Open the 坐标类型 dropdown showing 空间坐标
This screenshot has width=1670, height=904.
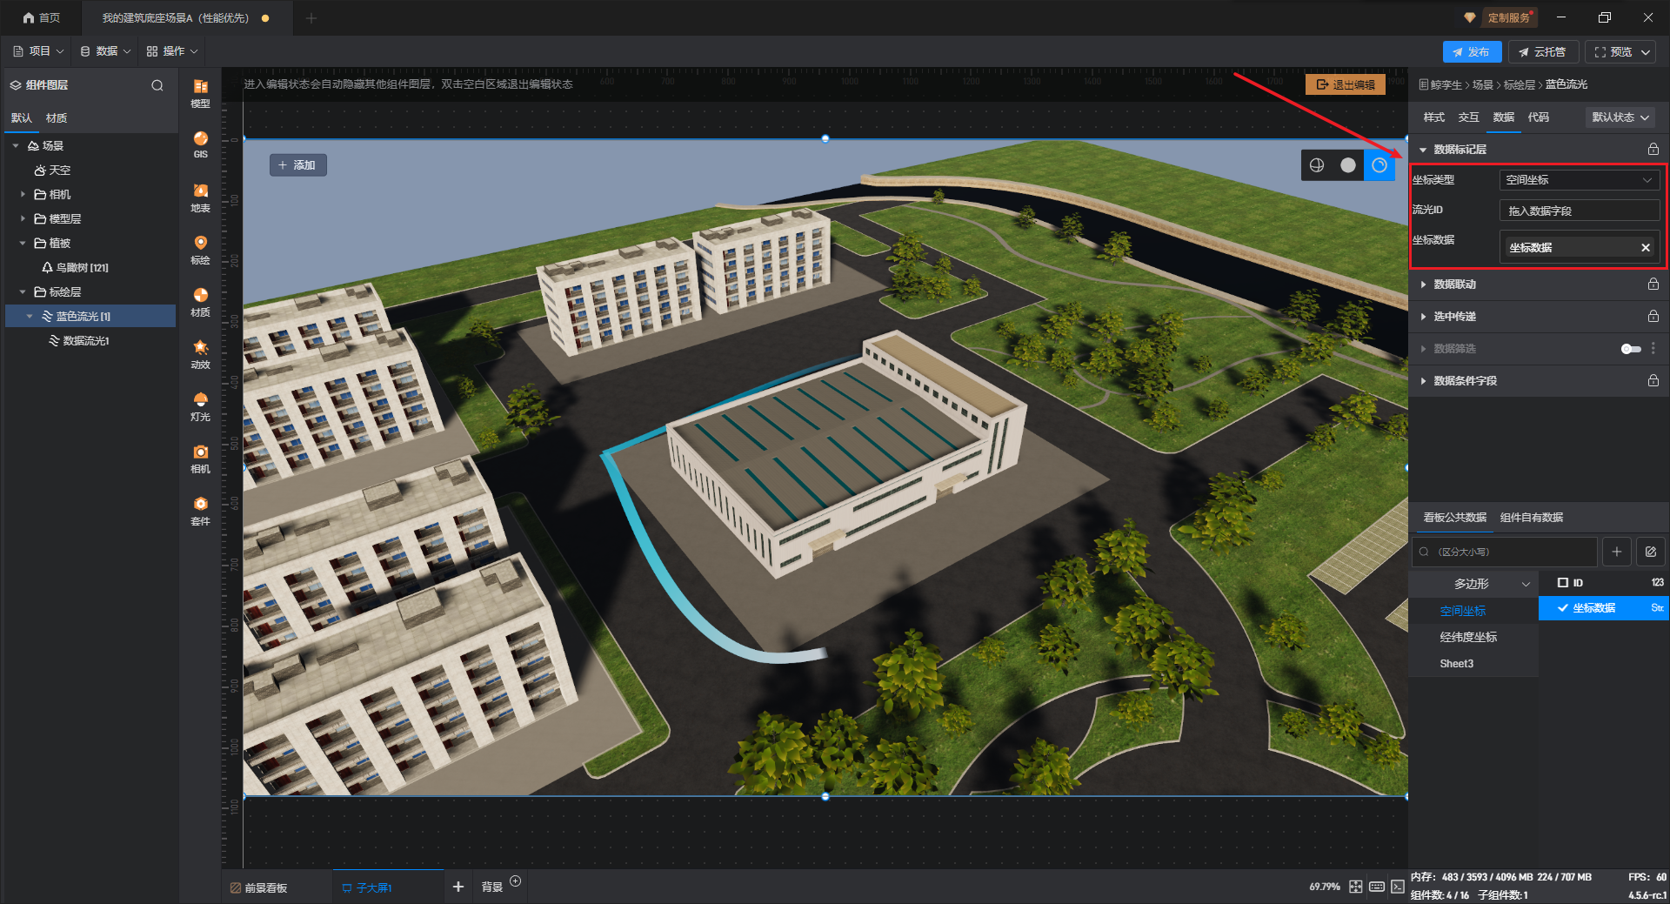[x=1580, y=180]
